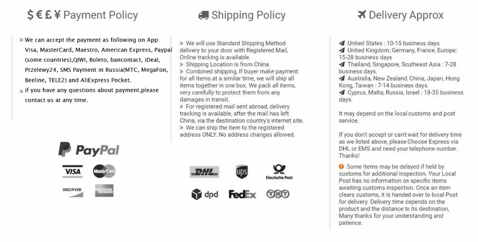Image resolution: width=478 pixels, height=242 pixels.
Task: Click the truck icon beside Shipping Policy
Action: click(x=204, y=15)
